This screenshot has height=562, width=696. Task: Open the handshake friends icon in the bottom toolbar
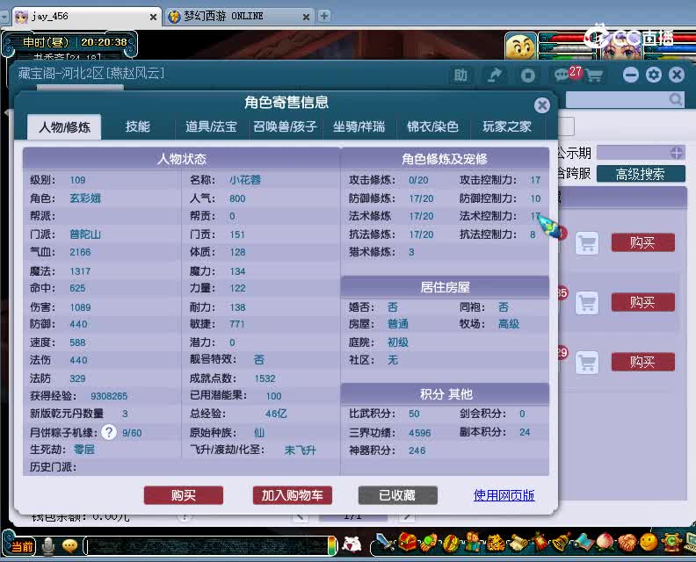tap(626, 542)
